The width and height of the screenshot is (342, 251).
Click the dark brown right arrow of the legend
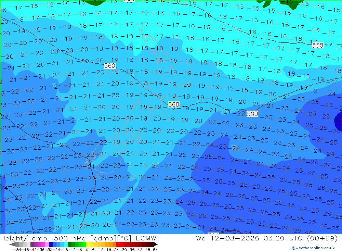(x=156, y=244)
